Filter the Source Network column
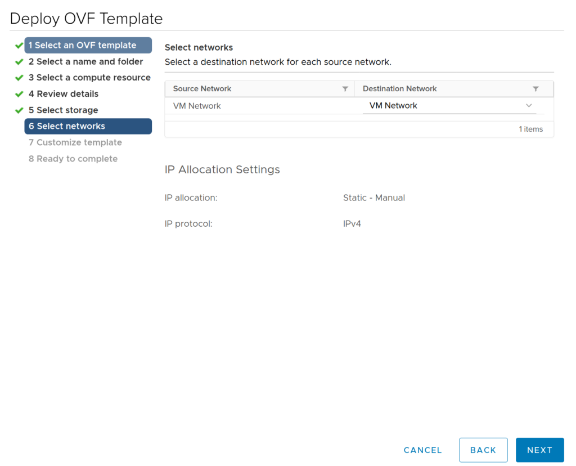 point(345,89)
